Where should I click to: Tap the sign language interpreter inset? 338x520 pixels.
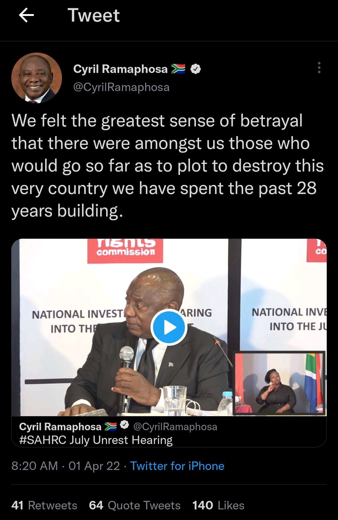pyautogui.click(x=279, y=383)
